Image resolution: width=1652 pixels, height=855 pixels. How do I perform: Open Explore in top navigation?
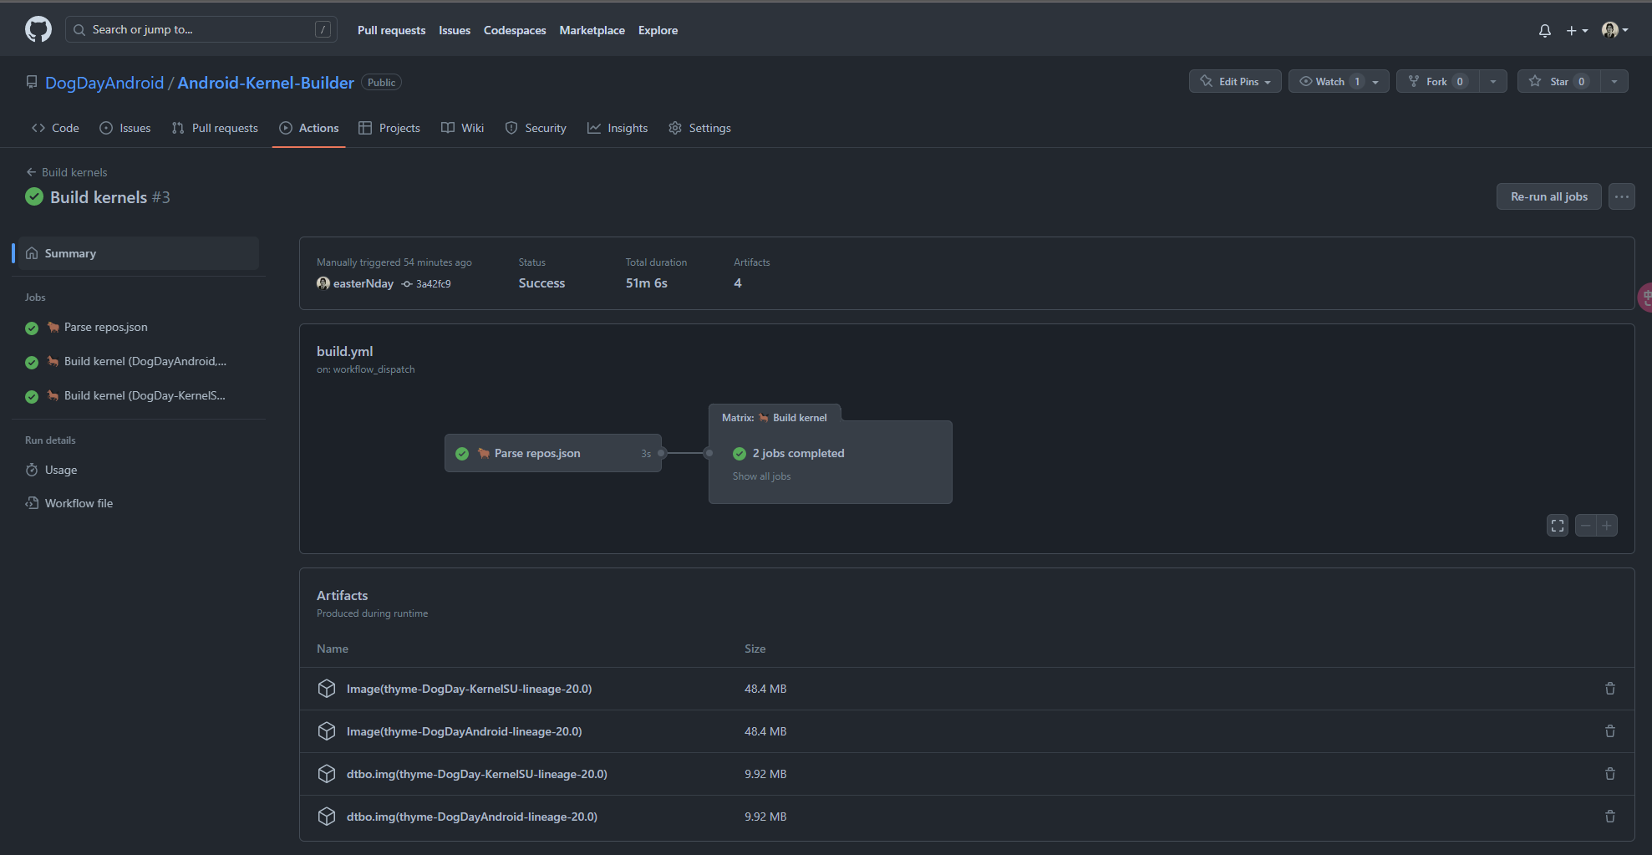click(x=658, y=30)
